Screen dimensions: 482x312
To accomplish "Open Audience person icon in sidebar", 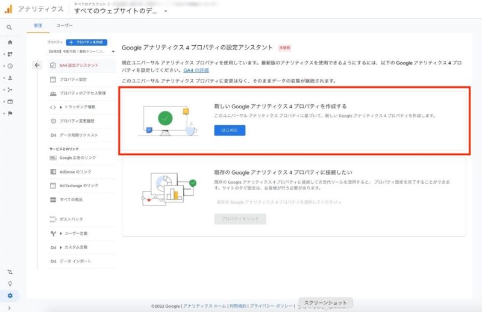I will pos(10,78).
